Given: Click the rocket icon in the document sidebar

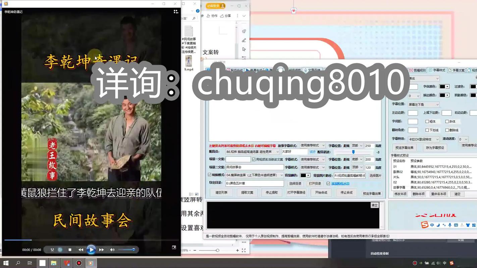Looking at the screenshot, I should click(x=244, y=31).
